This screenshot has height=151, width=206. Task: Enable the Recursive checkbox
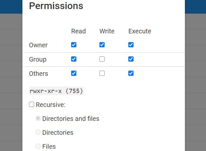tap(32, 104)
